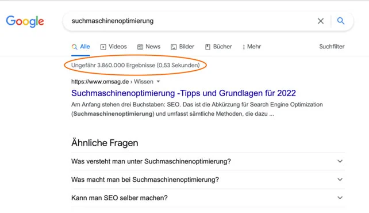Click the Ähnliche Fragen heading
This screenshot has height=213, width=369.
pyautogui.click(x=105, y=143)
